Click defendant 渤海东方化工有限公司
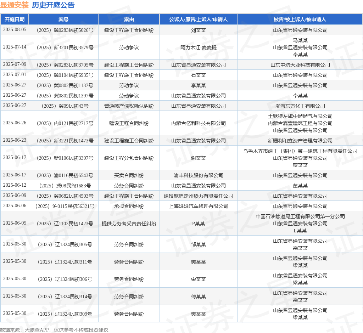 click(300, 106)
